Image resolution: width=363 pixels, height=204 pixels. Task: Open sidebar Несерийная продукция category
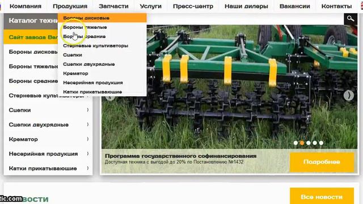43,154
